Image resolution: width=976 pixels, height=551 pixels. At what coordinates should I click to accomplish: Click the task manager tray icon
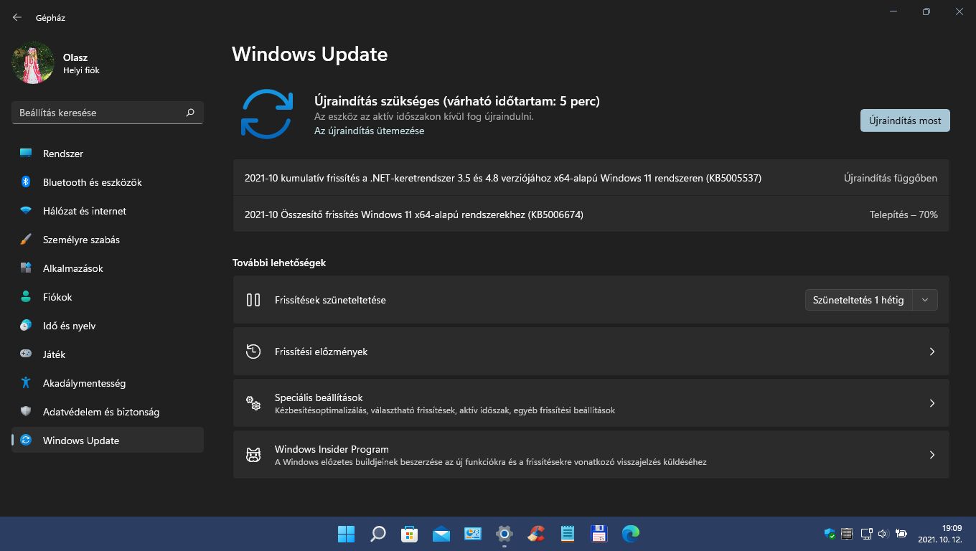point(848,534)
